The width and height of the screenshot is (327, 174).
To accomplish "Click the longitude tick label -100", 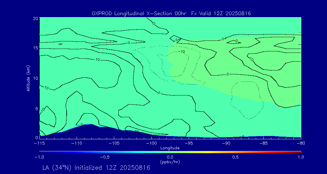I will [x=152, y=143].
